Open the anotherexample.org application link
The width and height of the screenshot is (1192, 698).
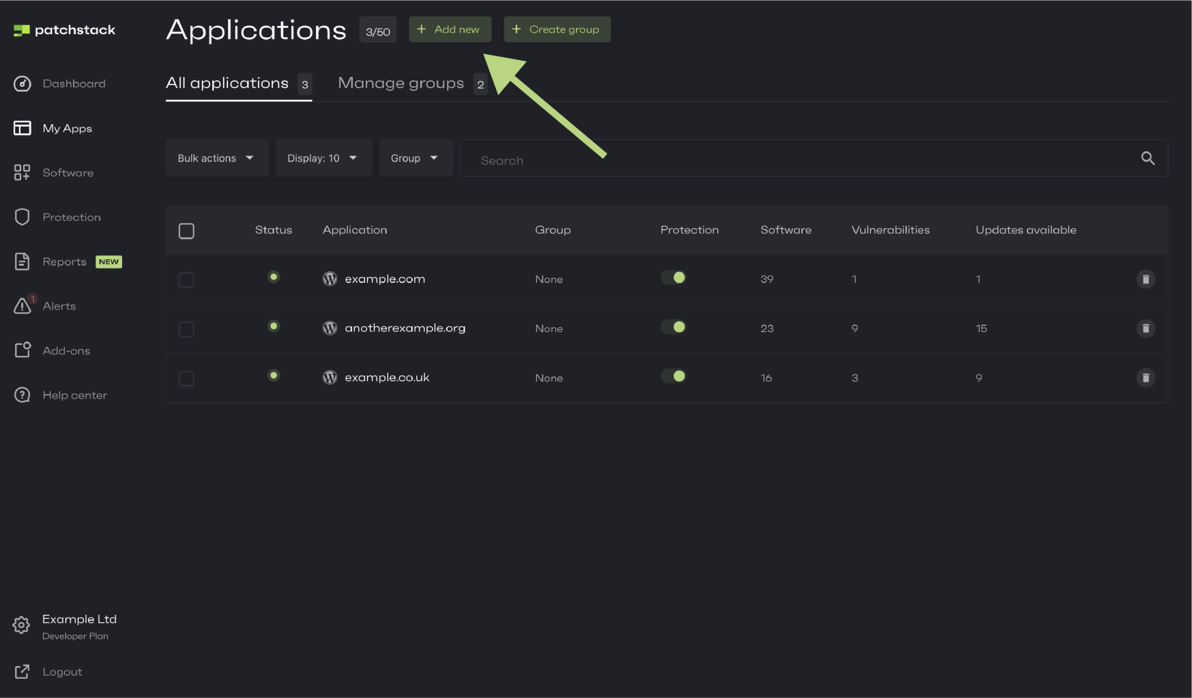point(405,328)
